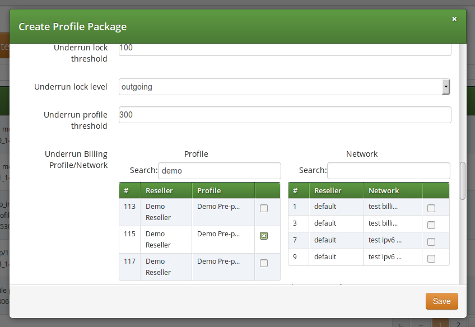Toggle the checkbox for network 9
The height and width of the screenshot is (327, 475).
tap(431, 259)
